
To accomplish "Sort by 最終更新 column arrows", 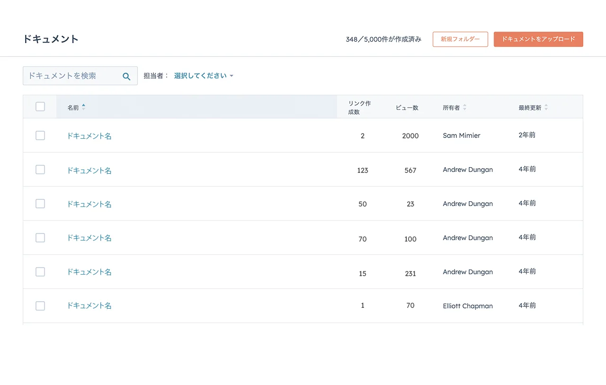I will 546,107.
